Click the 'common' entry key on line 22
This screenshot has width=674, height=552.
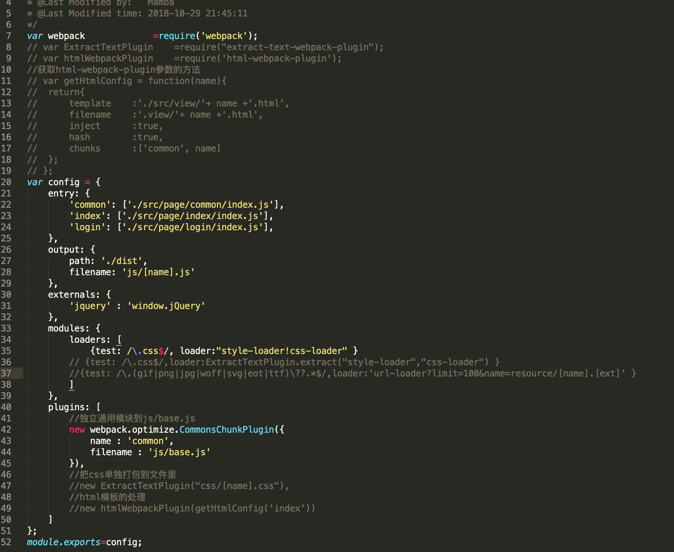click(x=90, y=205)
